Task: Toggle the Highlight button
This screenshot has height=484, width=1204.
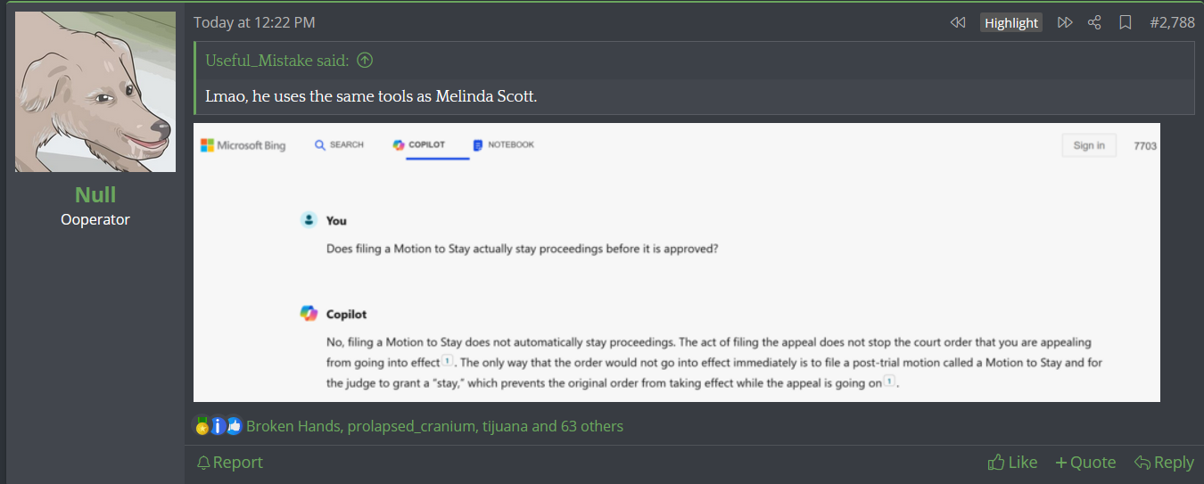Action: tap(1011, 23)
